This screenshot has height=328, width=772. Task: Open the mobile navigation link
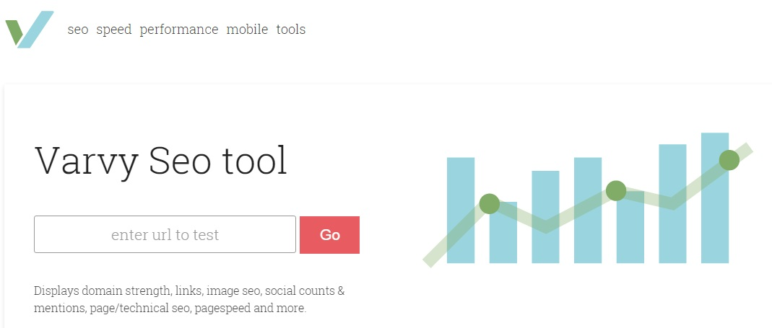click(x=247, y=30)
